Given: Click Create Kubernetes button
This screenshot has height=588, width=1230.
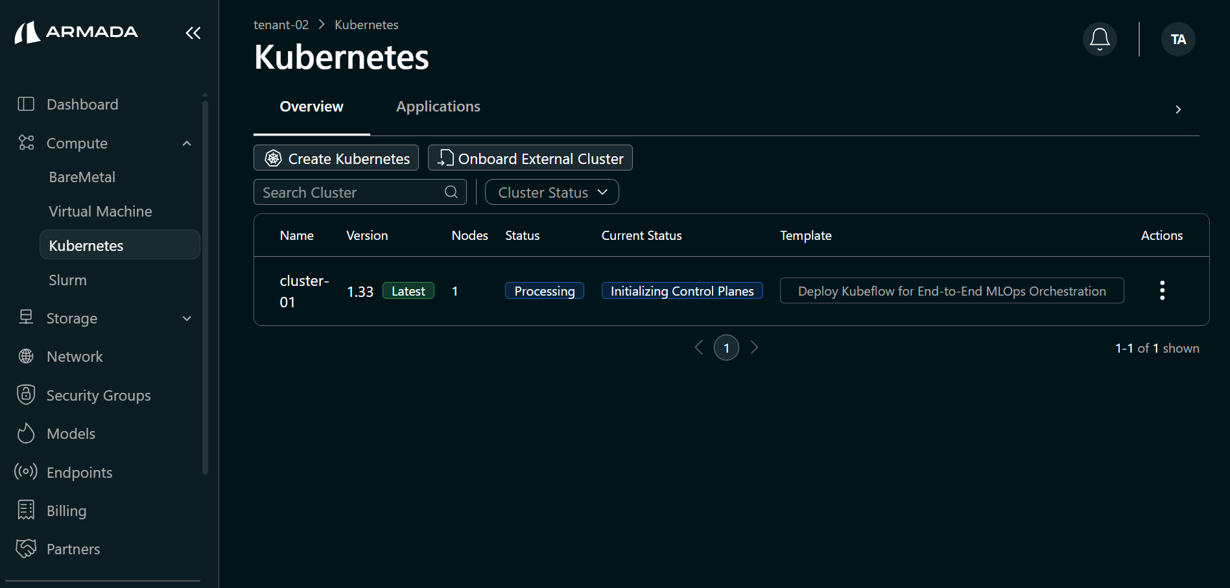Looking at the screenshot, I should (336, 158).
